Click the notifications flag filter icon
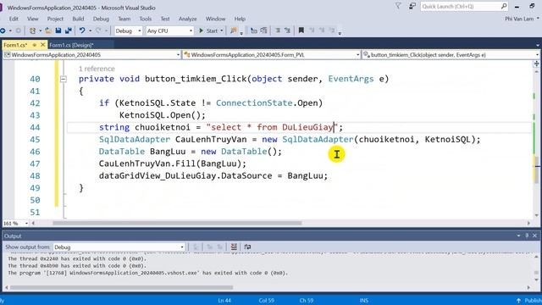542x305 pixels. pyautogui.click(x=398, y=6)
